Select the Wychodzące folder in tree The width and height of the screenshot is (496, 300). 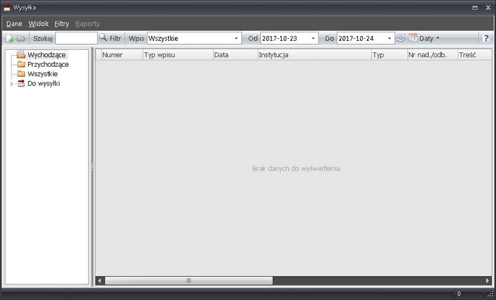[x=46, y=55]
